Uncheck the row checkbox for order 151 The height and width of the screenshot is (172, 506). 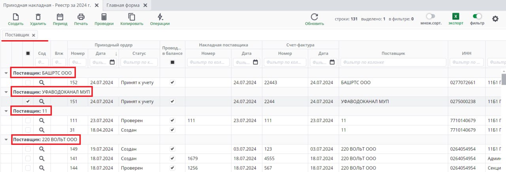pos(28,102)
